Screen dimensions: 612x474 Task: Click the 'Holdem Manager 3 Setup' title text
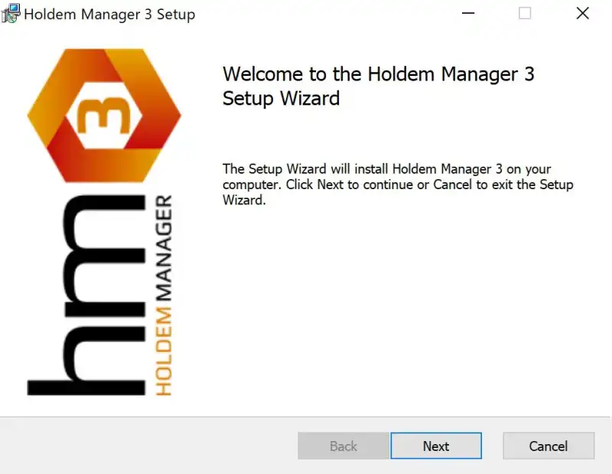tap(109, 15)
